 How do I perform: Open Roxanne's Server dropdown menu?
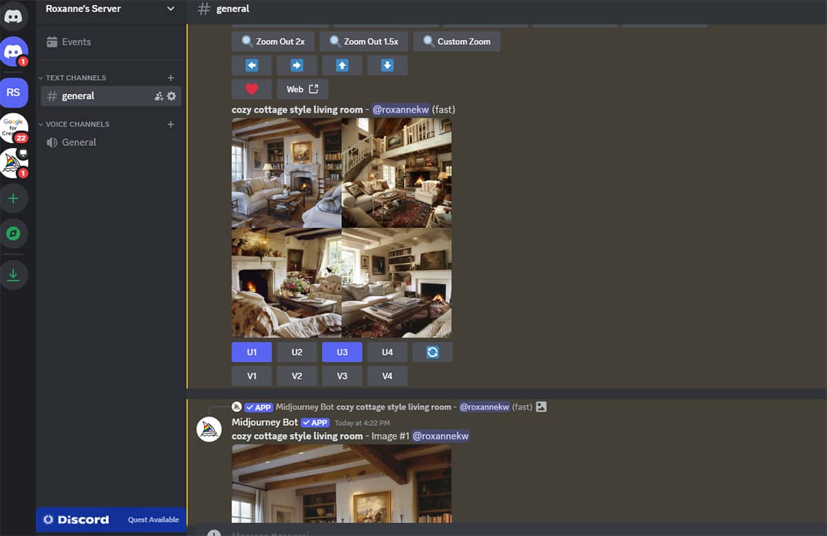(110, 9)
